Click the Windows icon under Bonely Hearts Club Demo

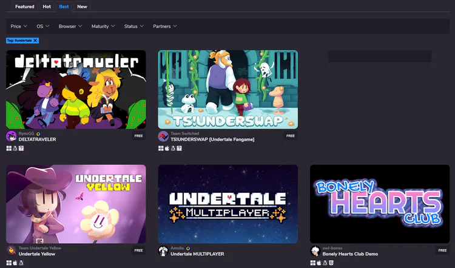(x=313, y=263)
